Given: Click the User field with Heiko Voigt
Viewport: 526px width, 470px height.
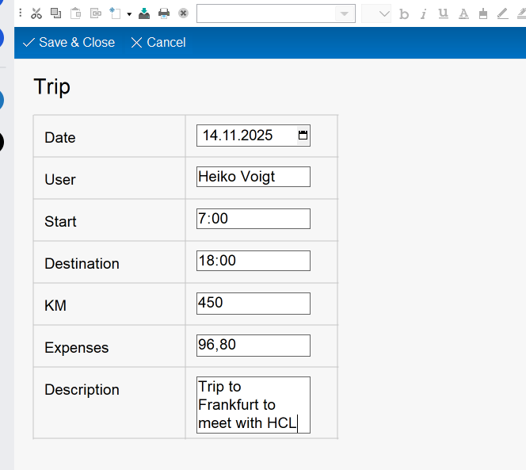Looking at the screenshot, I should (253, 177).
